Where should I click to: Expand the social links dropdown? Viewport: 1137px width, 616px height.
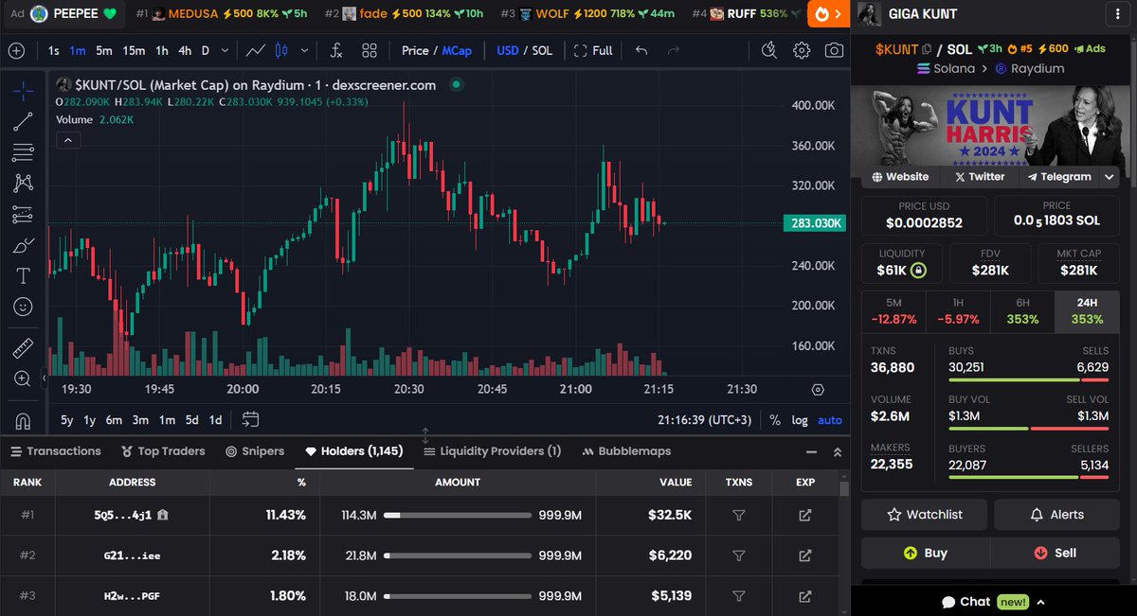click(x=1110, y=176)
